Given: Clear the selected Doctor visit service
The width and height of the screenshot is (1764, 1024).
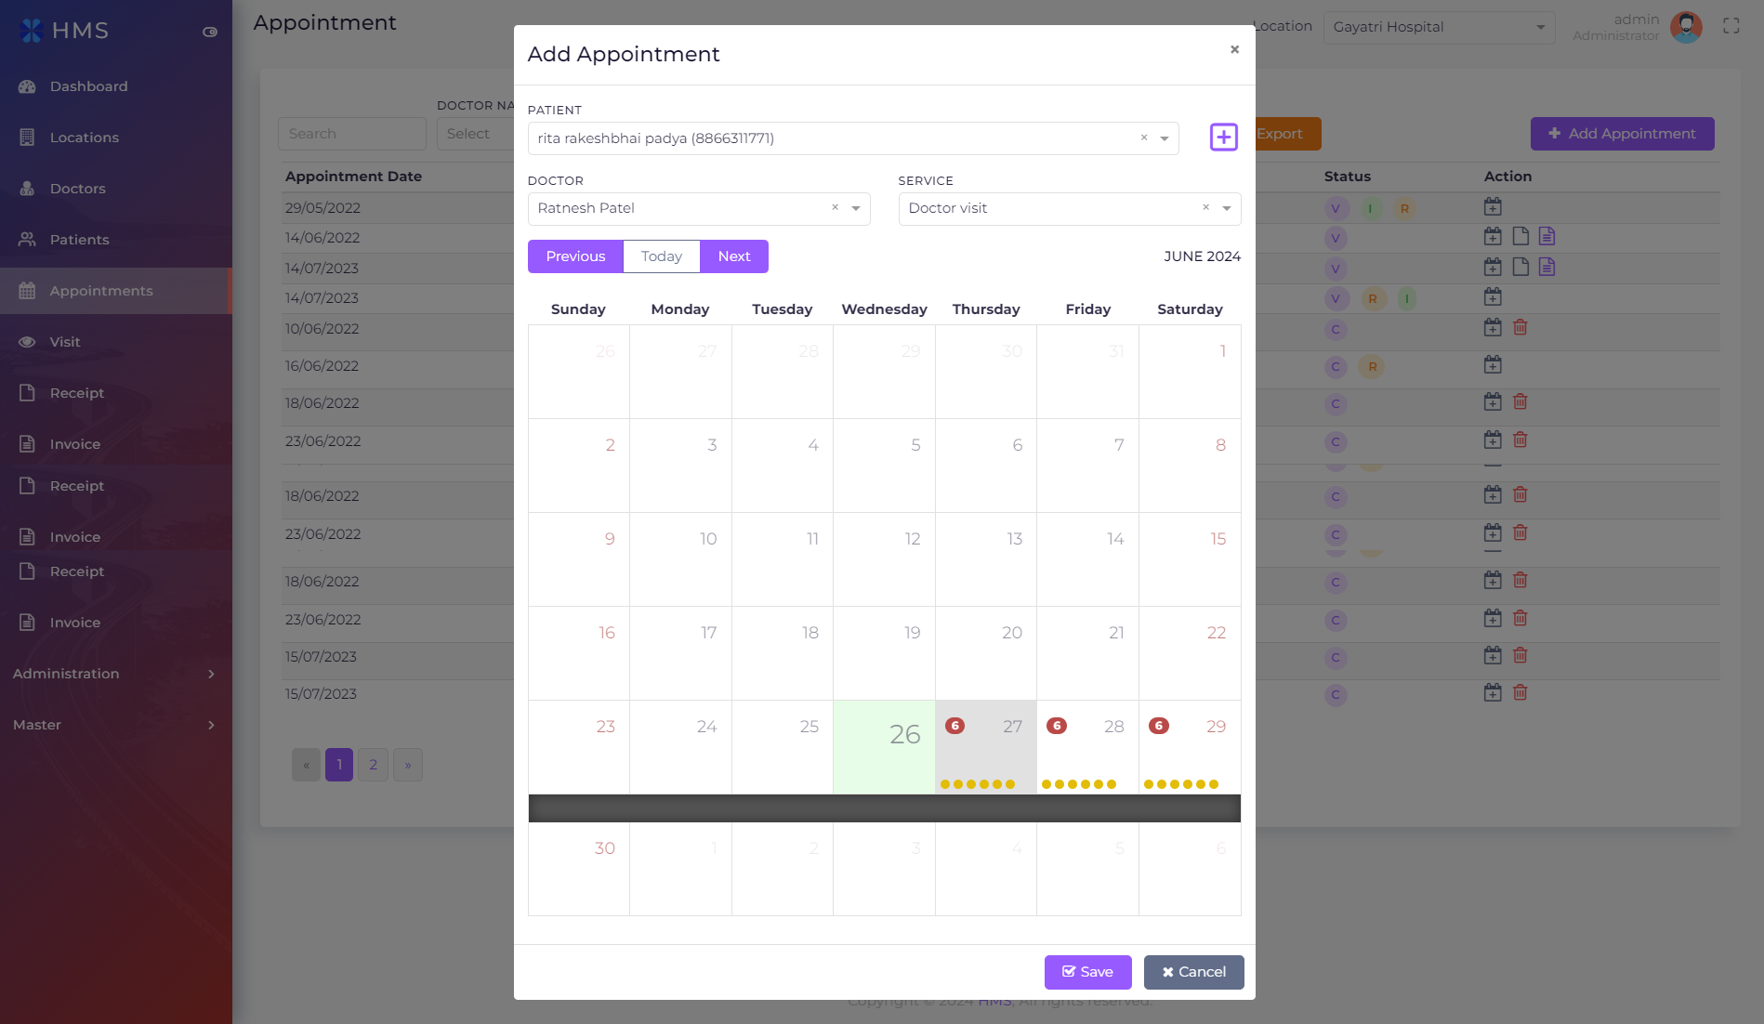Looking at the screenshot, I should 1205,208.
